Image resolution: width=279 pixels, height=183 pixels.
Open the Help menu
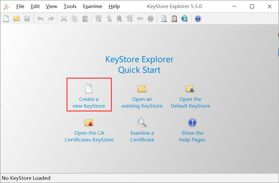[114, 6]
